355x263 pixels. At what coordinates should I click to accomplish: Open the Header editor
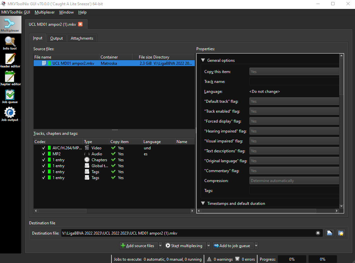pos(10,61)
